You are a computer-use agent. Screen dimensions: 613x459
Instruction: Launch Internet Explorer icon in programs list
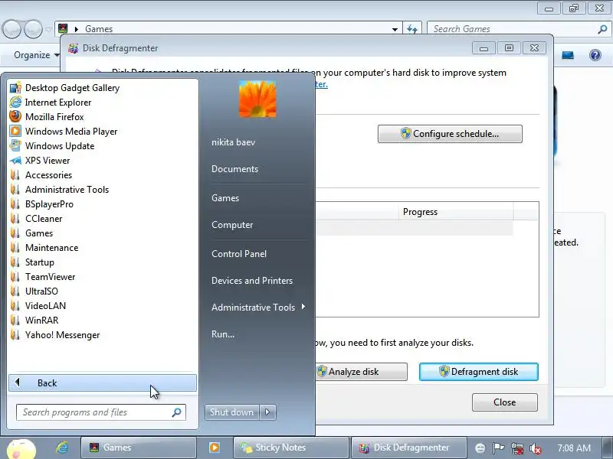tap(15, 103)
